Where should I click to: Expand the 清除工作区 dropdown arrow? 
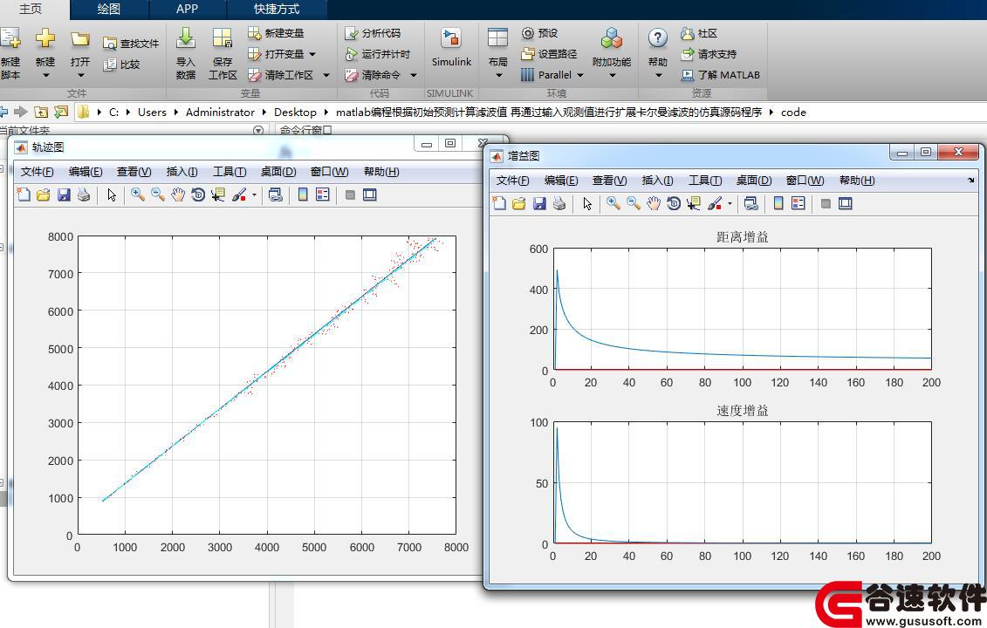pyautogui.click(x=326, y=75)
